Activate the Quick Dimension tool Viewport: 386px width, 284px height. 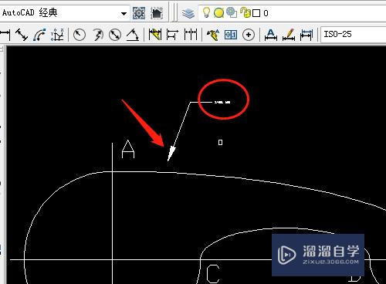pos(155,35)
